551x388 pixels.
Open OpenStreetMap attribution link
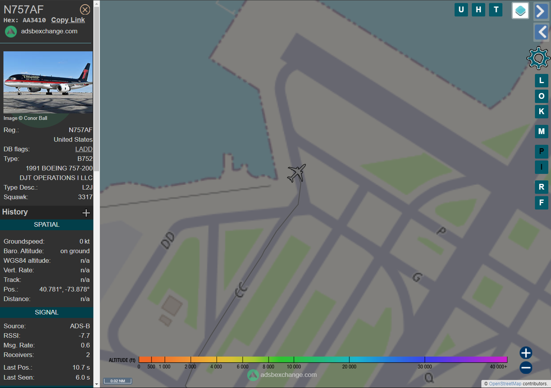(505, 384)
